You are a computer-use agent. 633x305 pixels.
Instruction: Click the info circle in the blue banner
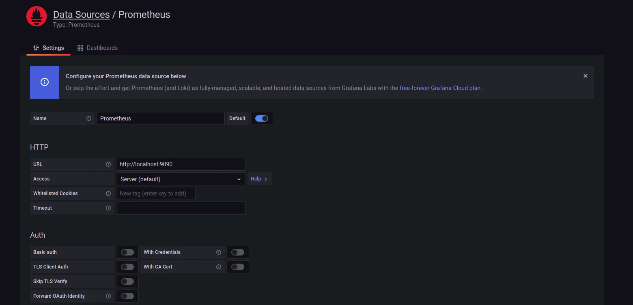coord(45,82)
